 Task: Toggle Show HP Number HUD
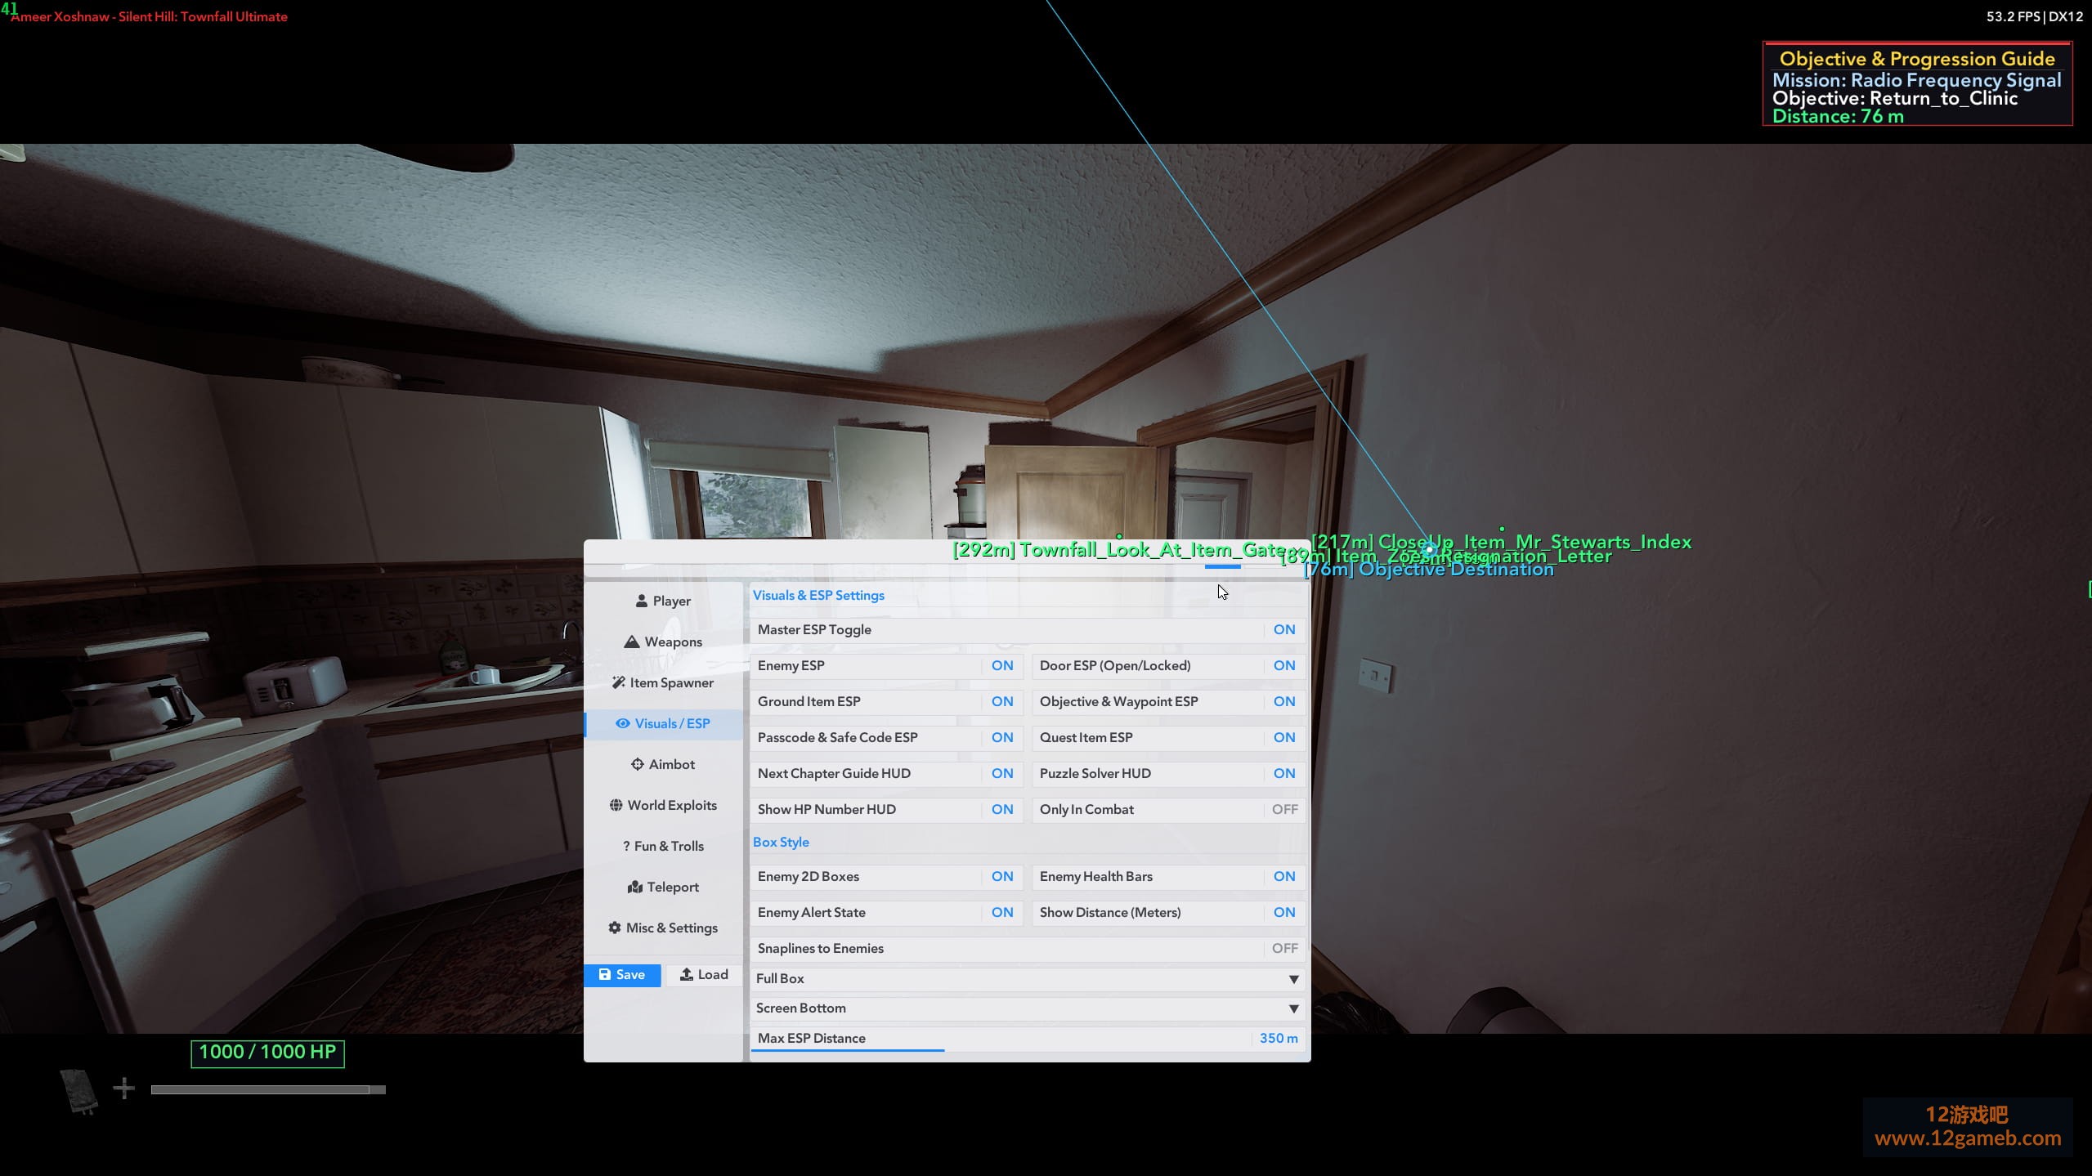[x=886, y=810]
